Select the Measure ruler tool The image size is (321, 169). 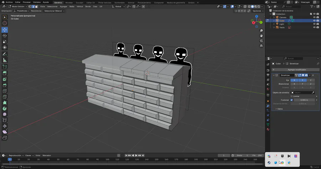(5, 60)
